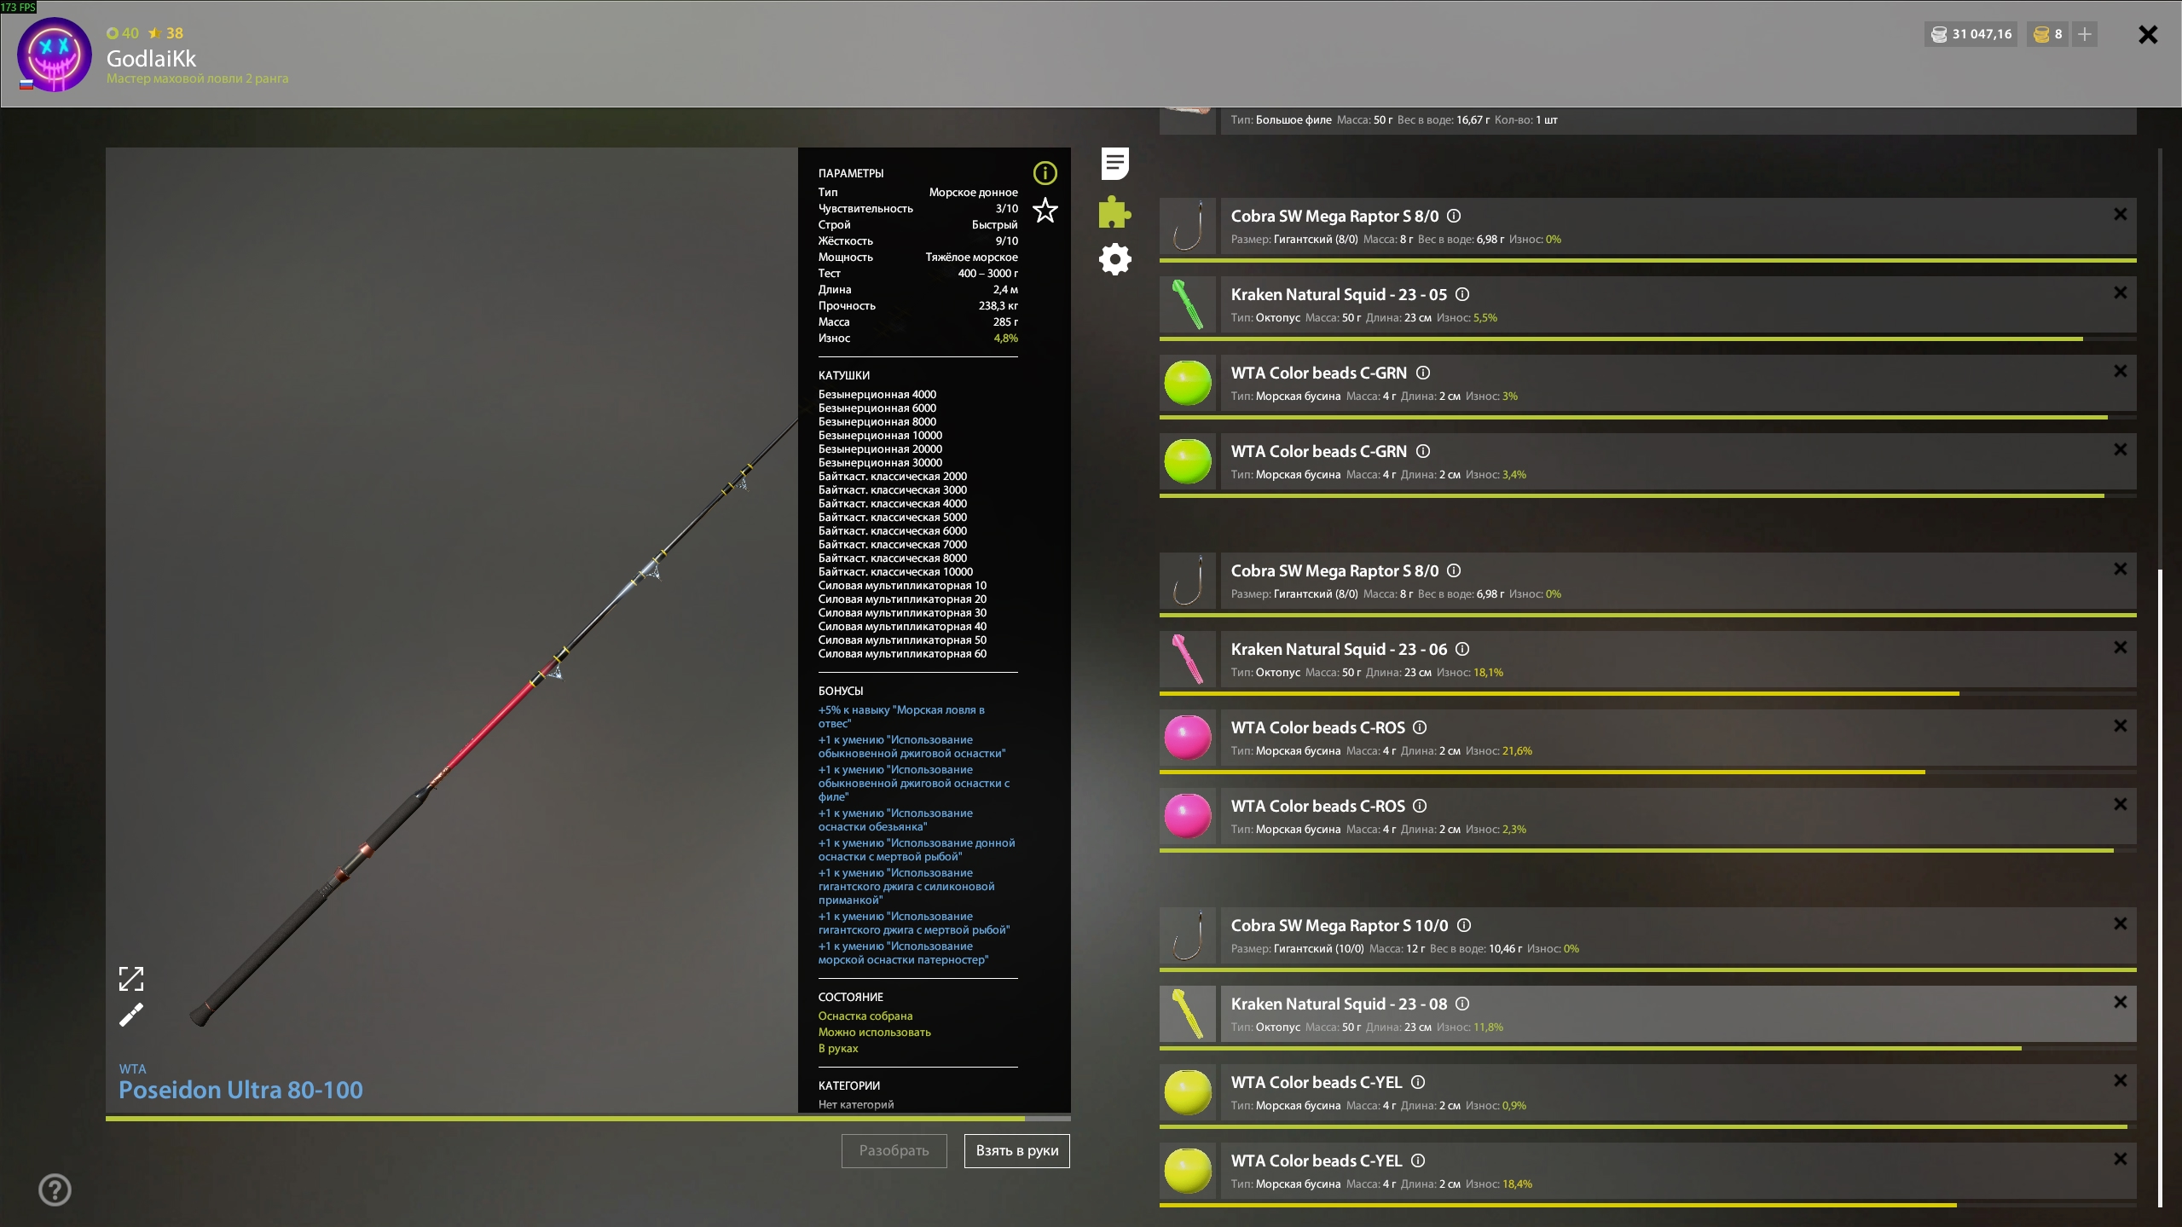This screenshot has height=1227, width=2182.
Task: Click the green info icon beside parameters
Action: tap(1045, 173)
